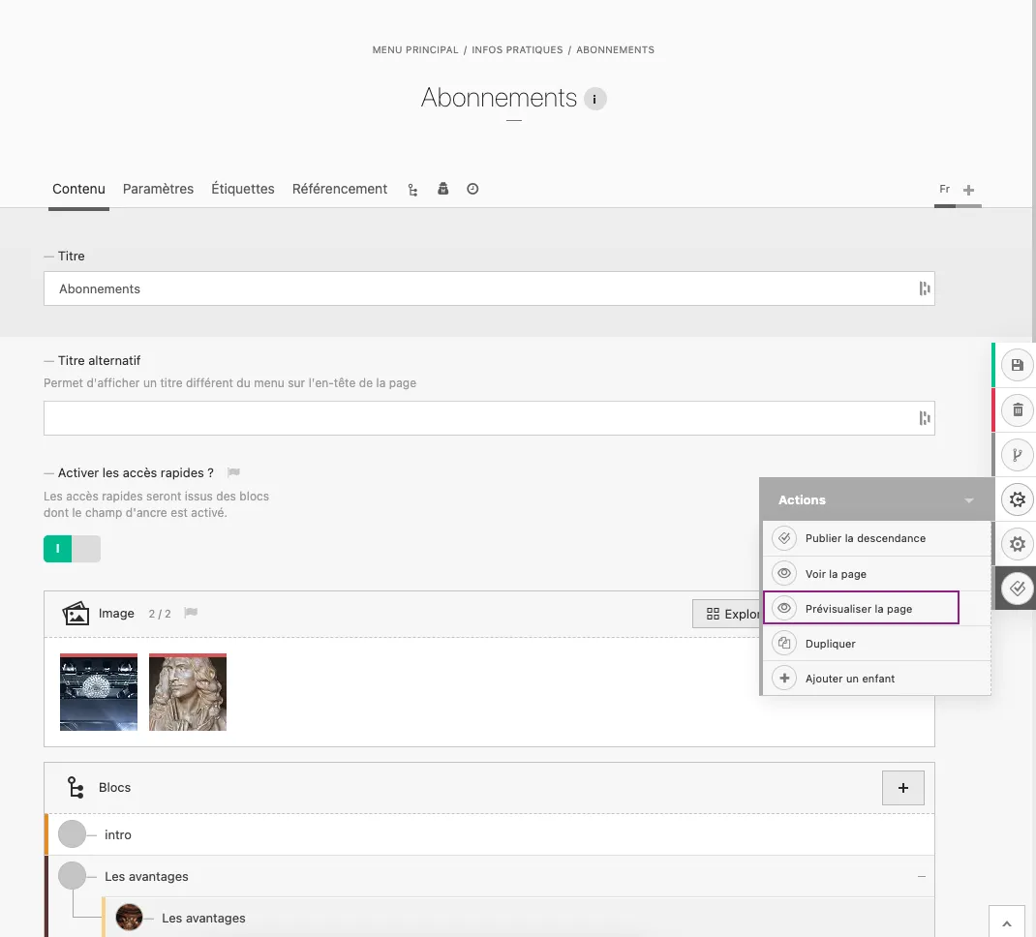Collapse the Les avantages block group
Viewport: 1036px width, 937px height.
(x=922, y=877)
